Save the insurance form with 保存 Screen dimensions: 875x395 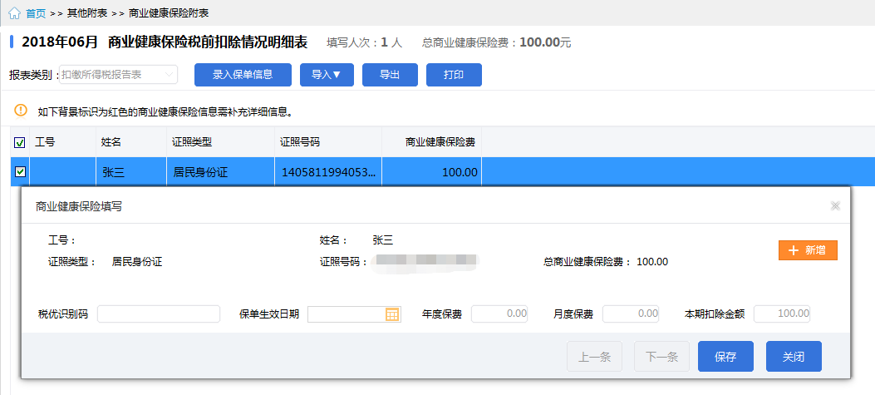pyautogui.click(x=725, y=357)
